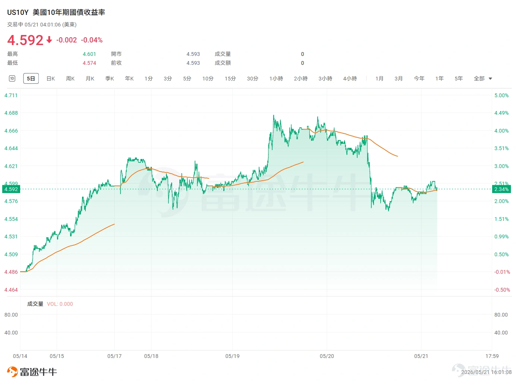Image resolution: width=519 pixels, height=384 pixels.
Task: Click the 05/19 date marker
Action: point(232,356)
